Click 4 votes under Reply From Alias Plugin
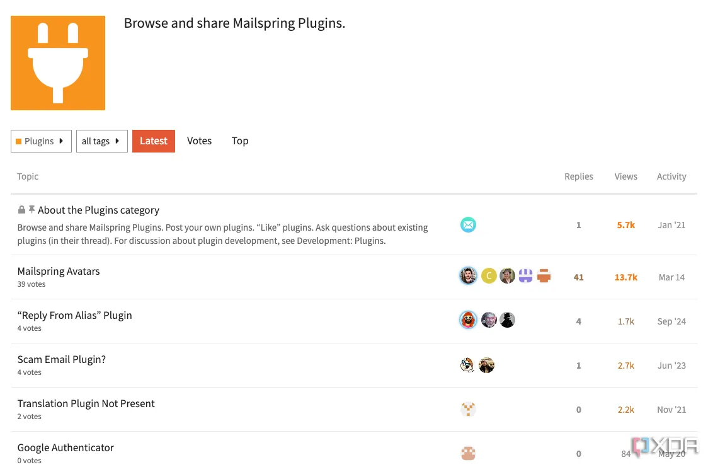Viewport: 713px width, 472px height. click(29, 328)
